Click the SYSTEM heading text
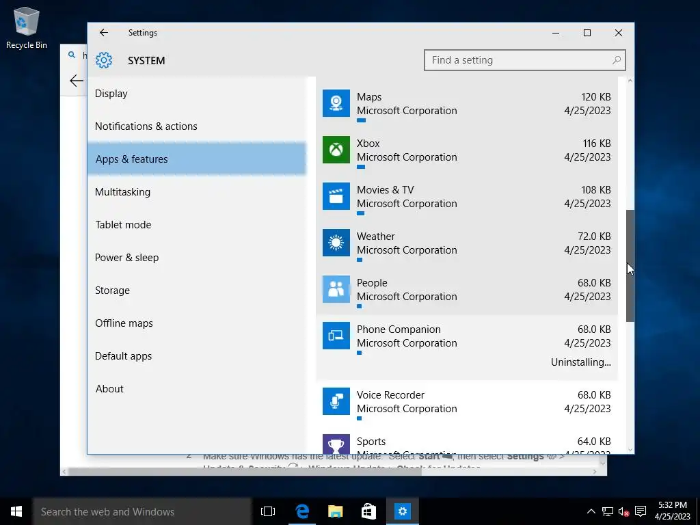The width and height of the screenshot is (700, 525). (x=146, y=60)
